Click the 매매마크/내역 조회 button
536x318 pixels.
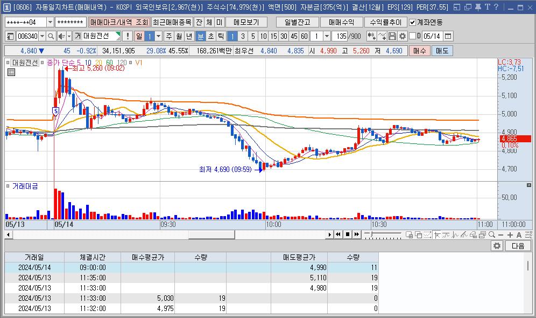[x=119, y=22]
